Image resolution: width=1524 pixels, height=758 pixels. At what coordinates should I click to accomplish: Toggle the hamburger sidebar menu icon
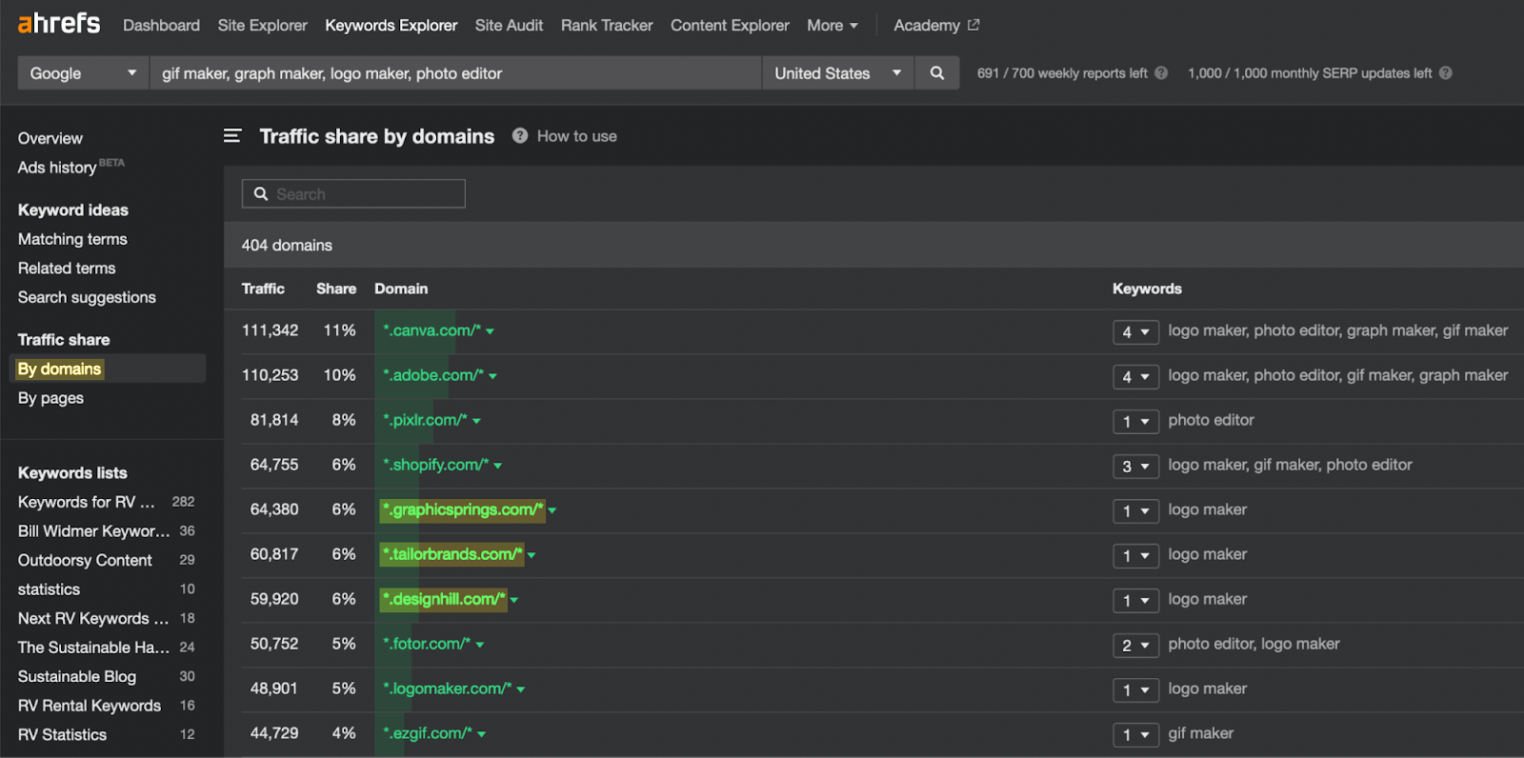pyautogui.click(x=232, y=136)
